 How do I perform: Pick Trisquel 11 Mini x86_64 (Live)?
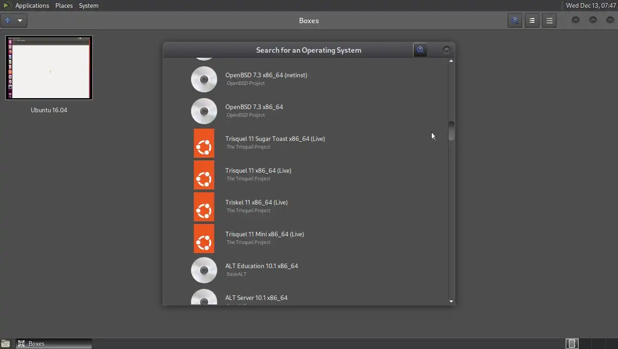[264, 234]
